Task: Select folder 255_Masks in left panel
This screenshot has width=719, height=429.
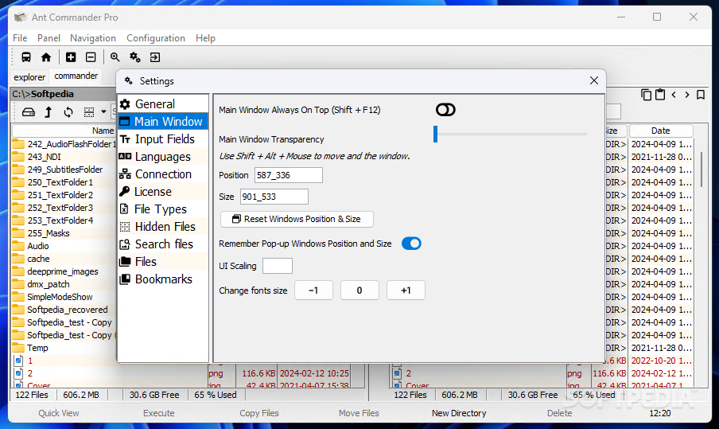Action: coord(64,233)
